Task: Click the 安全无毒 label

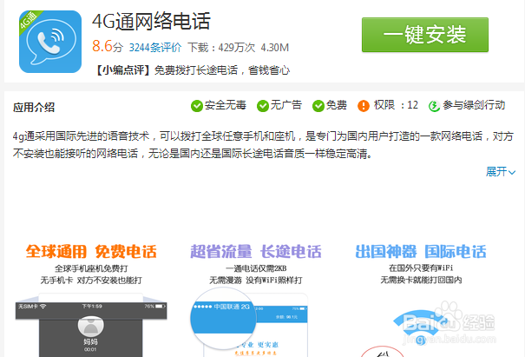Action: [x=226, y=105]
